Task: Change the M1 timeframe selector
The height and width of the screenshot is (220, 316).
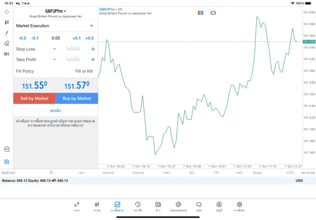Action: 7,54
